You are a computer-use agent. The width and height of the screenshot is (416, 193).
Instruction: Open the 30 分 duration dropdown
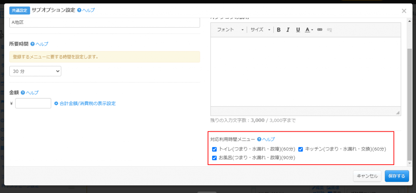coord(35,71)
